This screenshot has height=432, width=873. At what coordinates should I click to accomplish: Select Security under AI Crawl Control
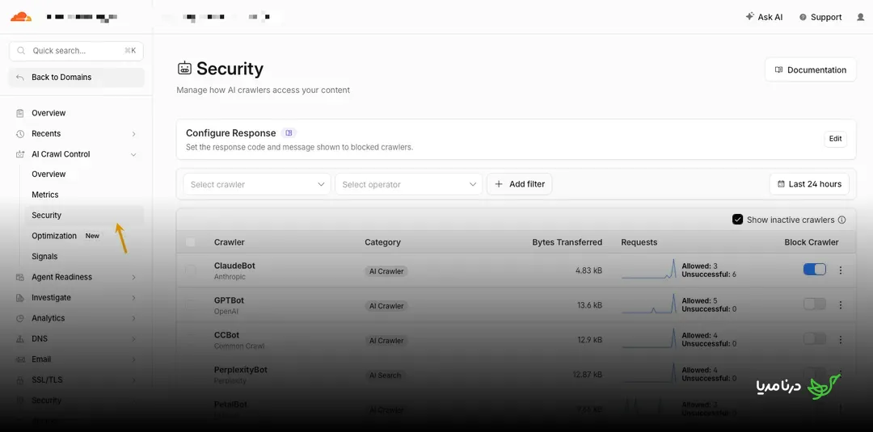point(83,215)
